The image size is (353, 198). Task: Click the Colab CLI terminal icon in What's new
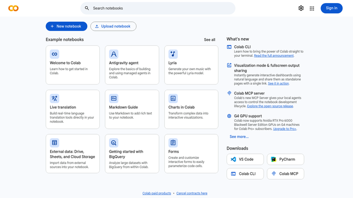pyautogui.click(x=229, y=47)
